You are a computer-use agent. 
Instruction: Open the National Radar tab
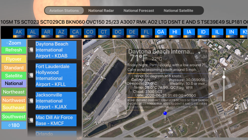point(101,10)
